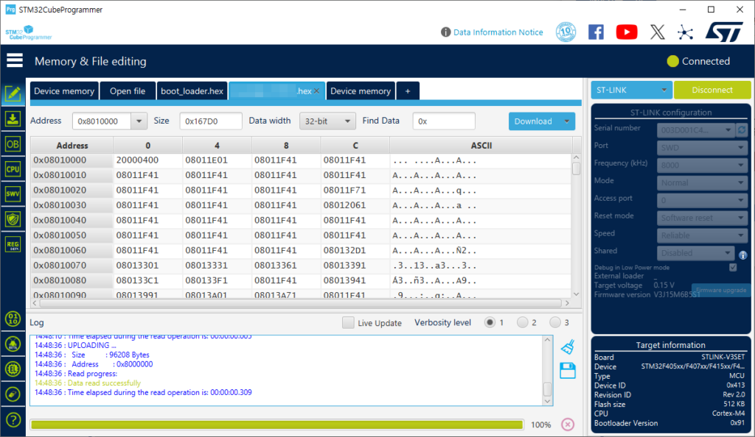755x437 pixels.
Task: Click the Find Data input field
Action: point(444,121)
